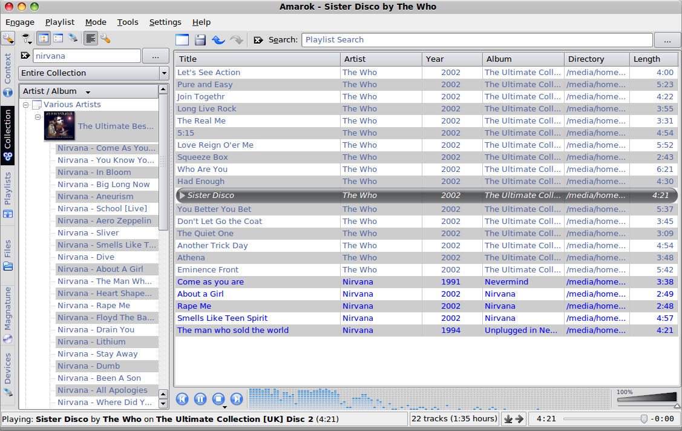Open the Devices sidebar tab
The image size is (682, 431).
(x=8, y=375)
